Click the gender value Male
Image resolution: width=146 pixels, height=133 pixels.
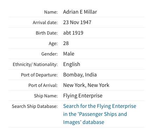[69, 54]
